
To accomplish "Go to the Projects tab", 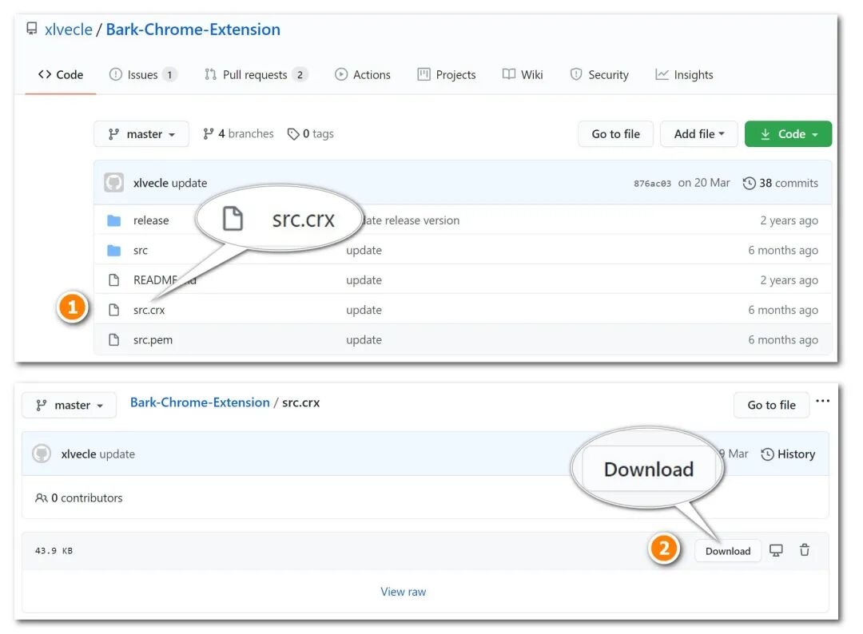I will [x=447, y=74].
